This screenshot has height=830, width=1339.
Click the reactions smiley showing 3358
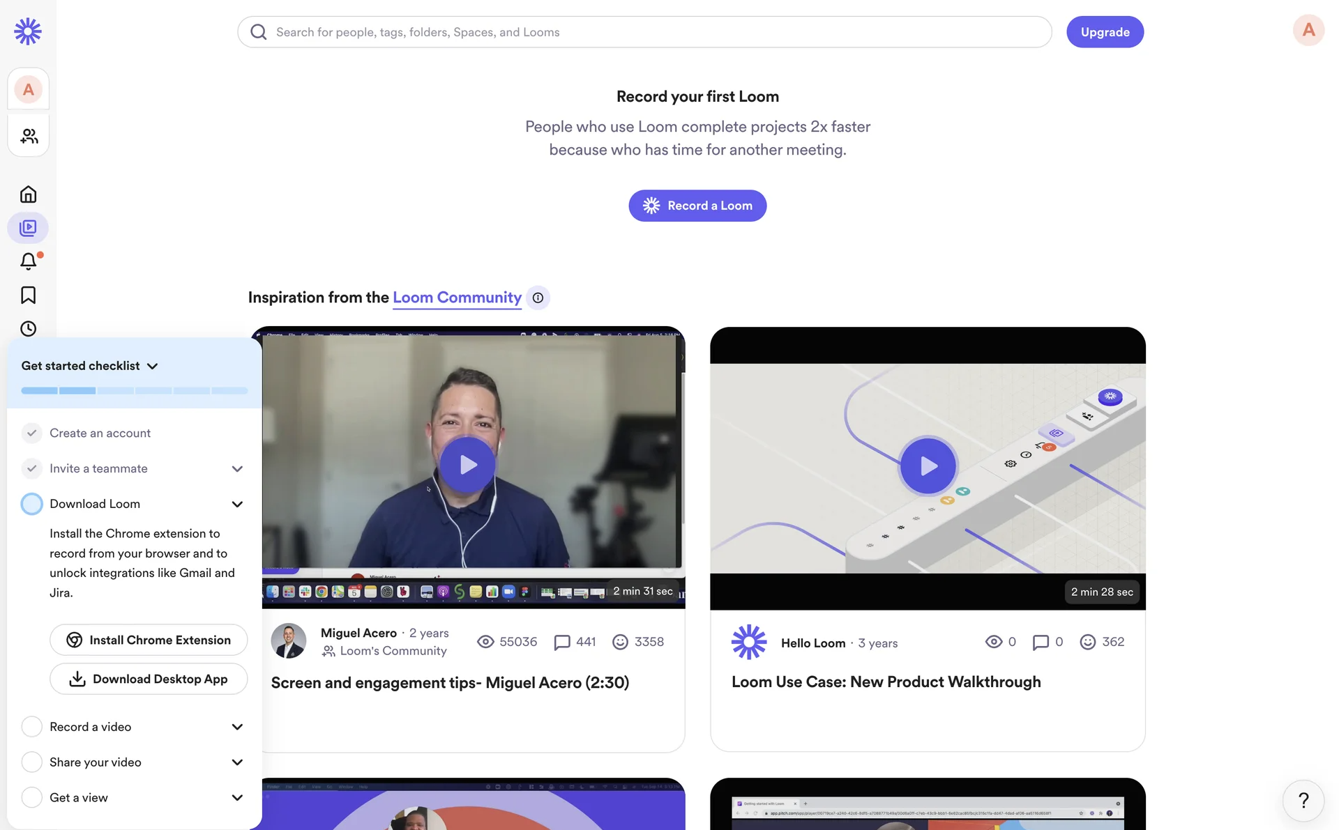[620, 642]
